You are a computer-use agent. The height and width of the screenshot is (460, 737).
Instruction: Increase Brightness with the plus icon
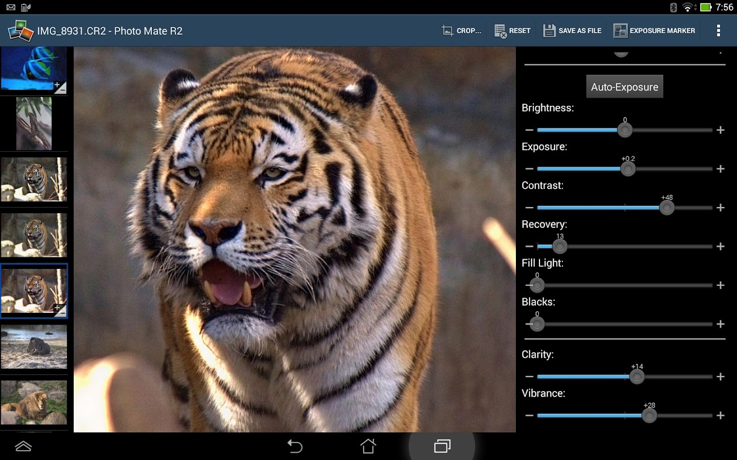tap(721, 130)
